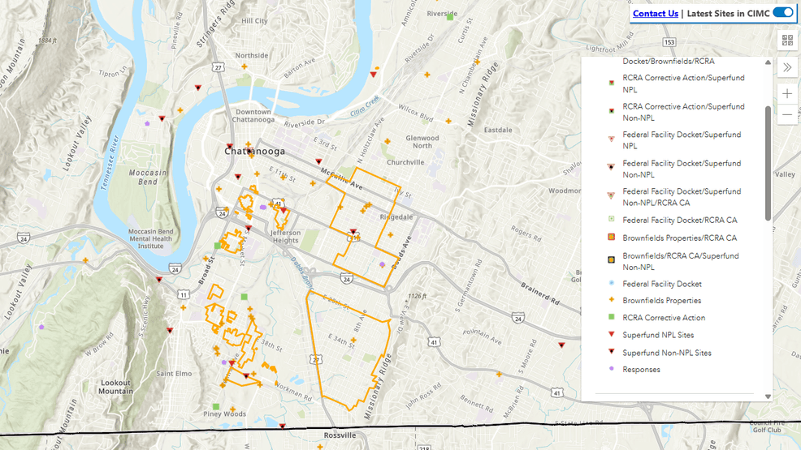801x450 pixels.
Task: Click the purple response marker near Dodds Ave
Action: (382, 264)
